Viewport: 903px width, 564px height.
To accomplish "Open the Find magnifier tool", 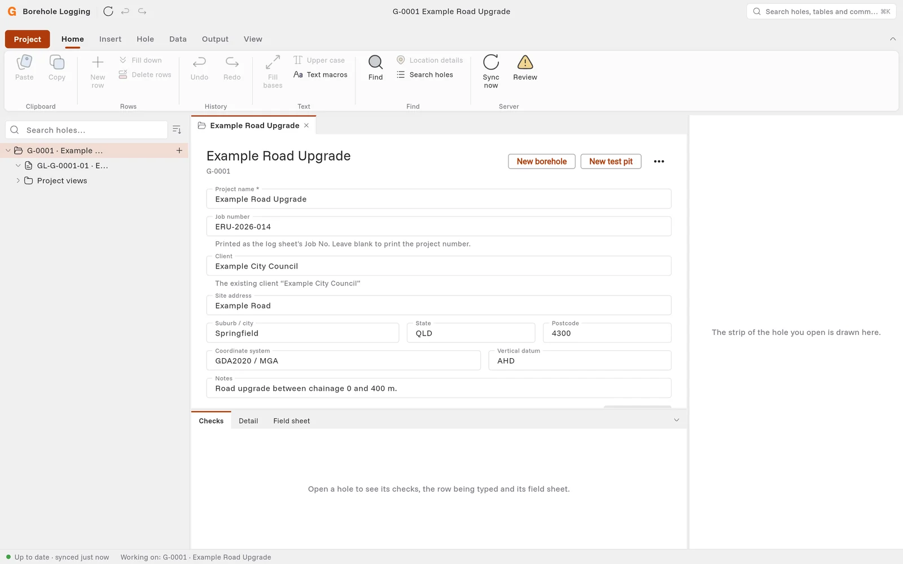I will point(375,68).
